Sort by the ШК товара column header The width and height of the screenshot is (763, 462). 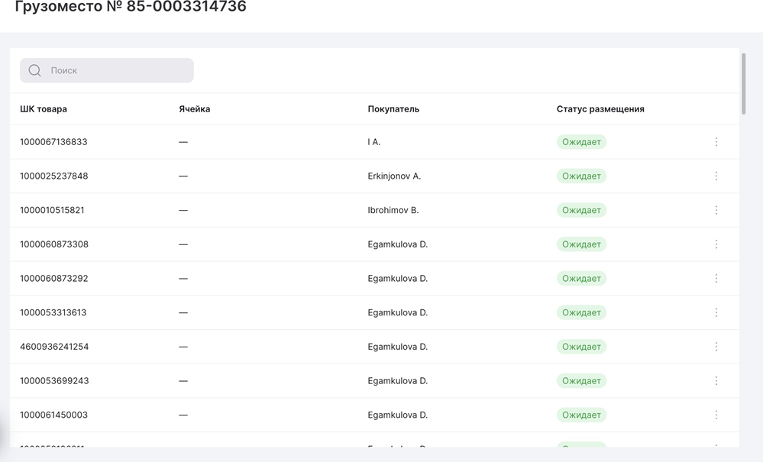point(44,109)
